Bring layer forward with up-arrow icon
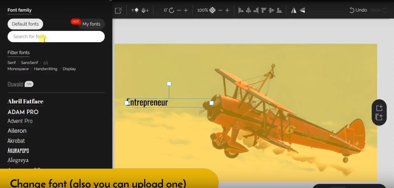The height and width of the screenshot is (188, 394). click(135, 10)
